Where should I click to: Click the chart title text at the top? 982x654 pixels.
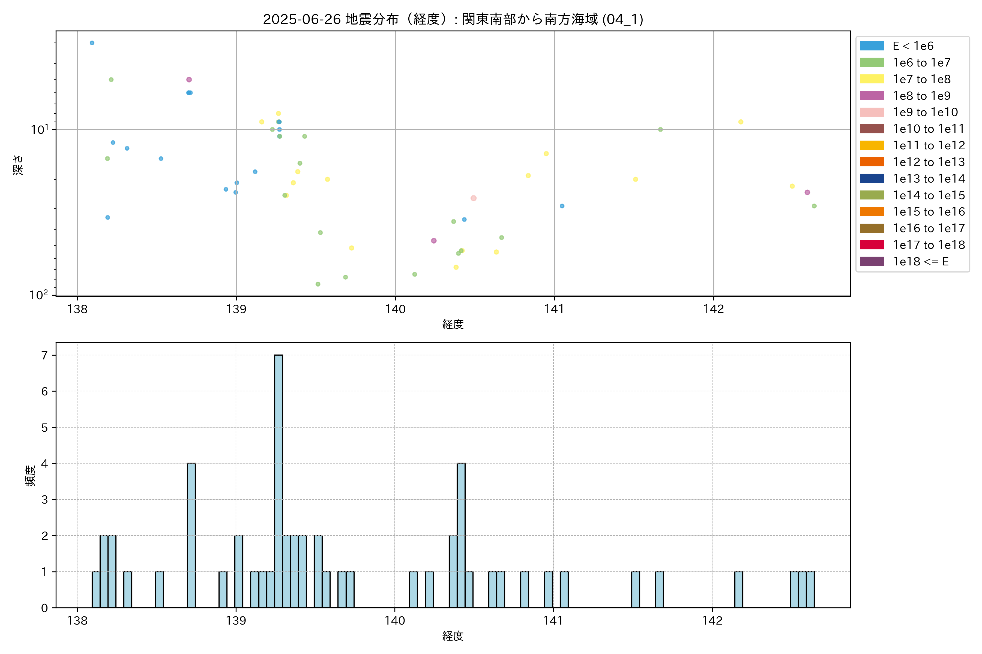coord(453,19)
